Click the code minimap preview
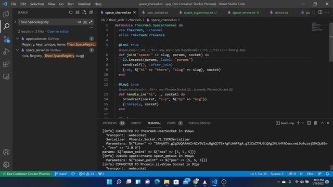 (317, 27)
